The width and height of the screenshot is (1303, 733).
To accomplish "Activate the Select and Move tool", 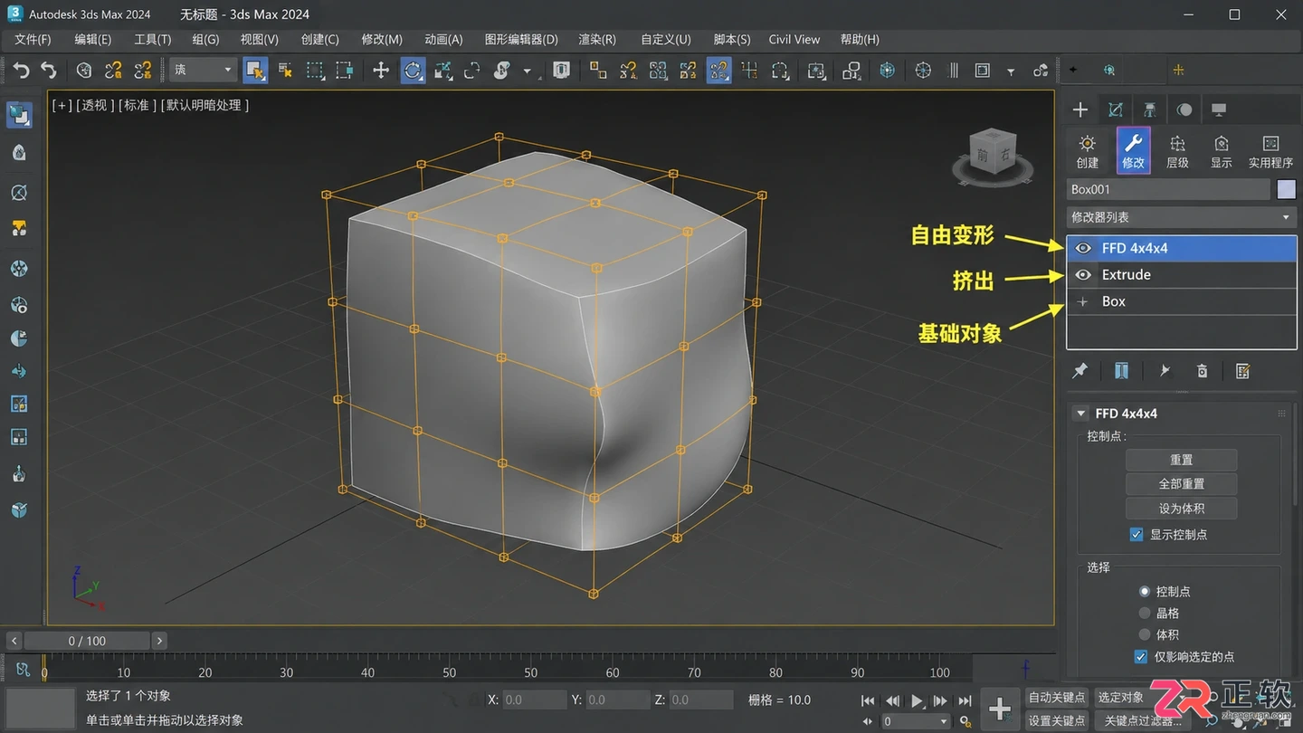I will (381, 71).
